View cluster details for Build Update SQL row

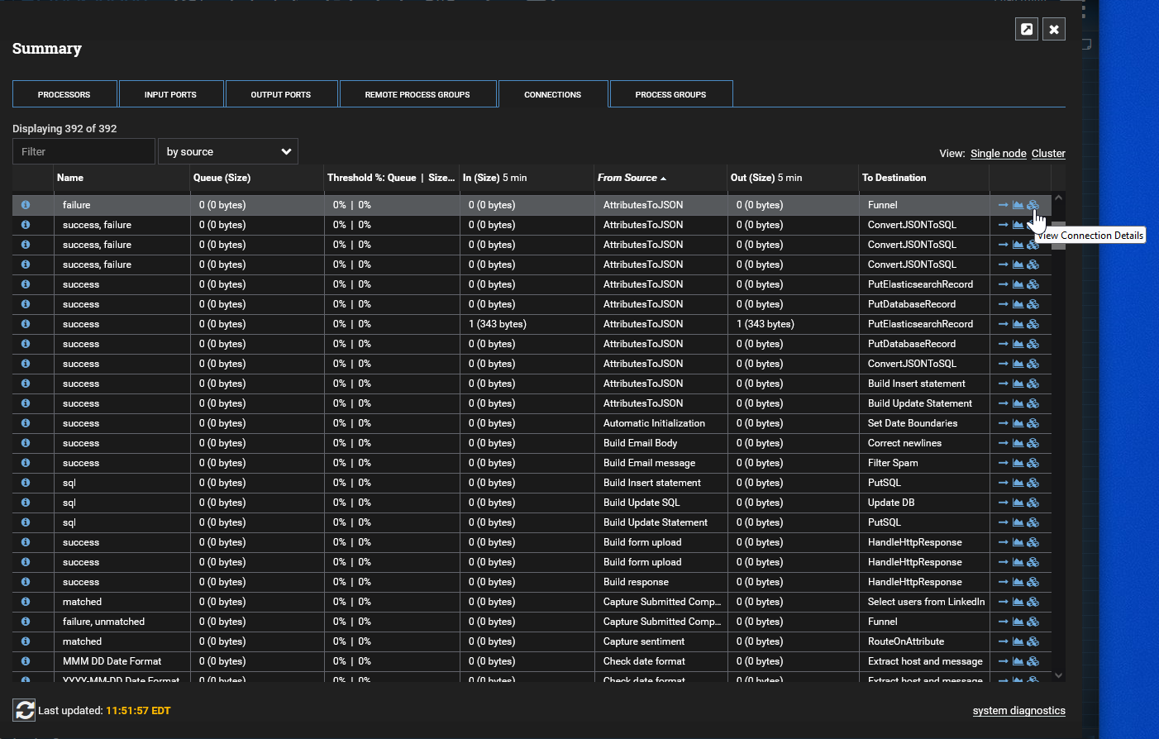pyautogui.click(x=1033, y=503)
